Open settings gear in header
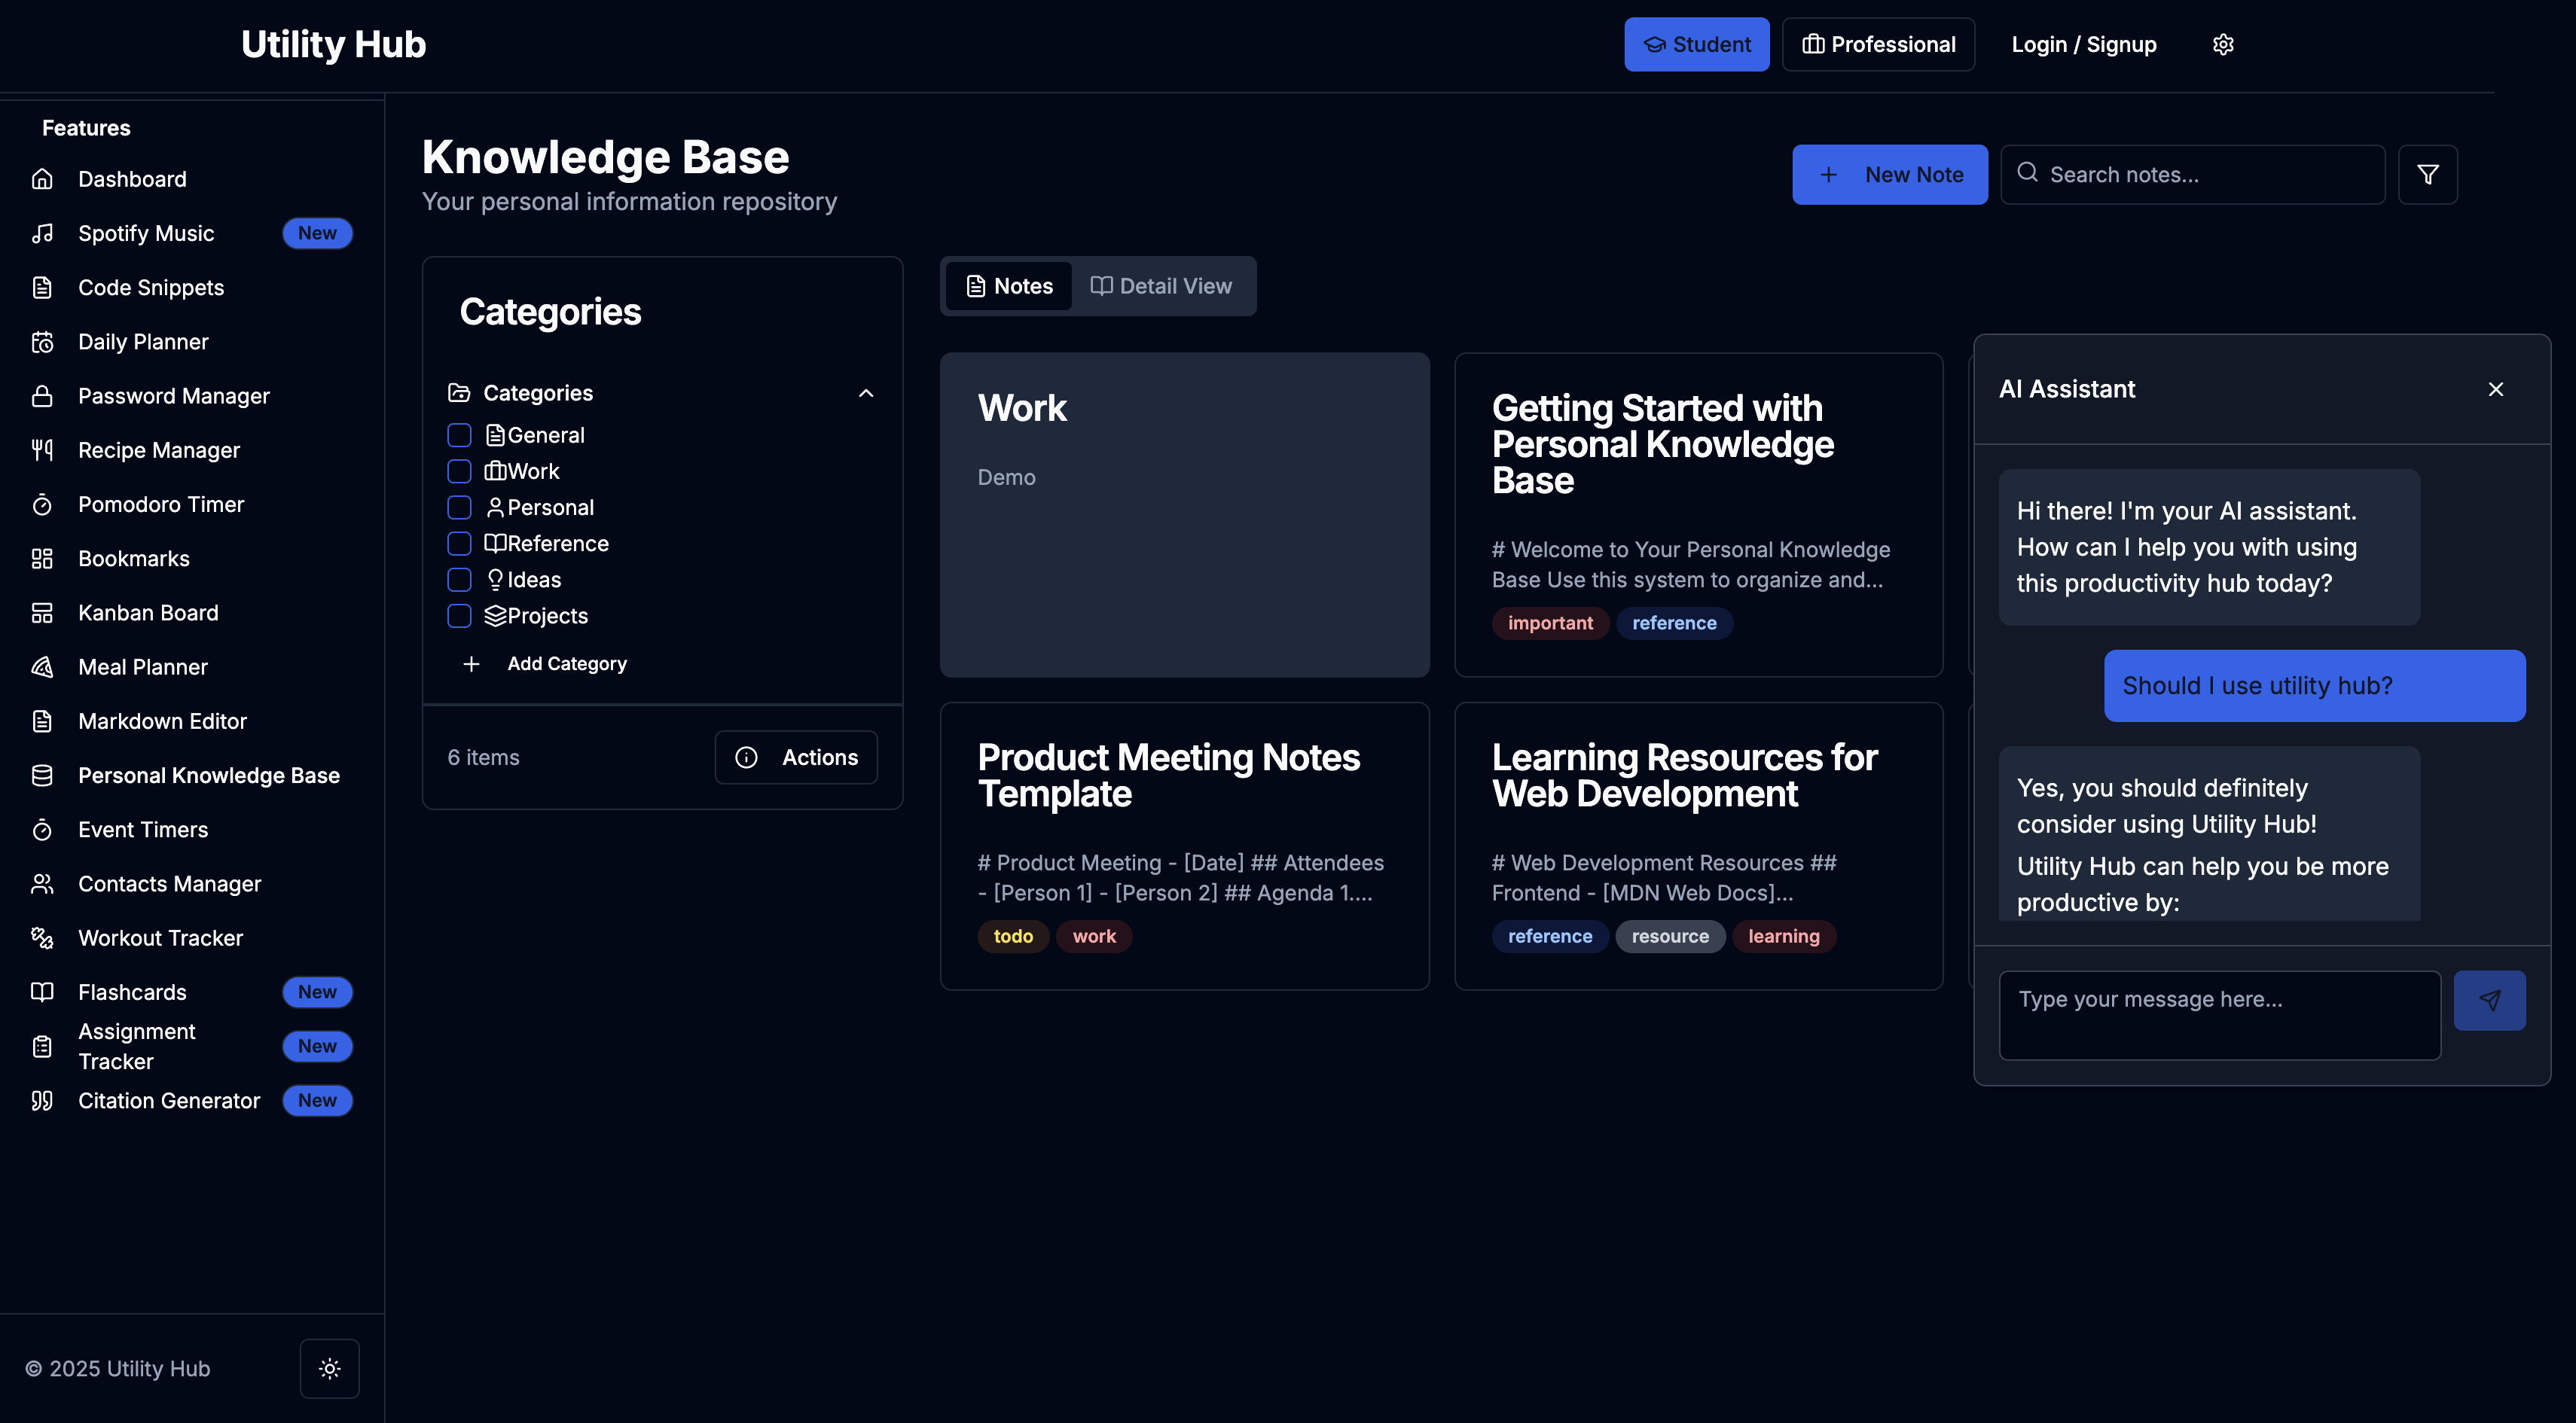 (x=2222, y=45)
